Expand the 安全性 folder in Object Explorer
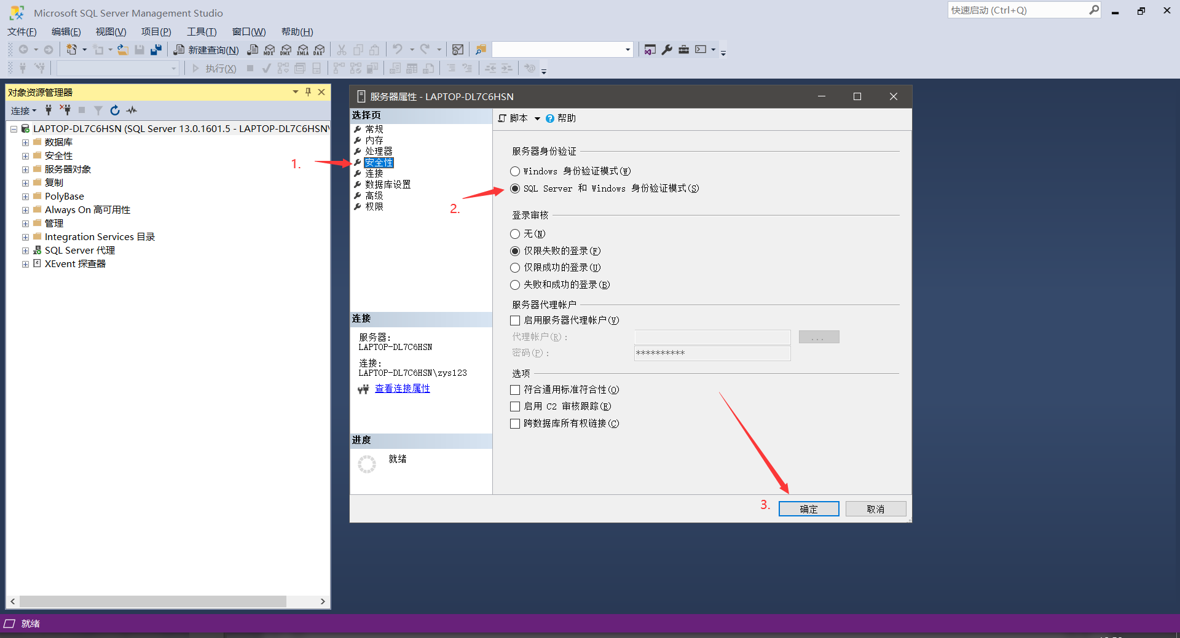Screen dimensions: 1180x638 coord(25,156)
